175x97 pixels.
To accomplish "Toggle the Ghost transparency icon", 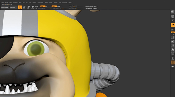I will tap(173, 62).
